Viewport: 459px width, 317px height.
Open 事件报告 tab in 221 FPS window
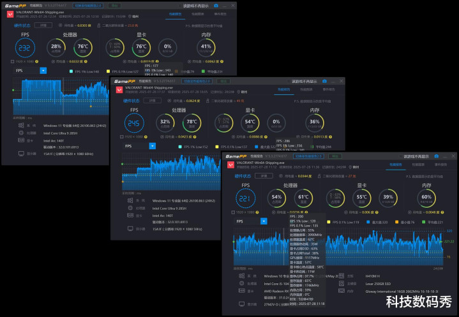pyautogui.click(x=441, y=165)
